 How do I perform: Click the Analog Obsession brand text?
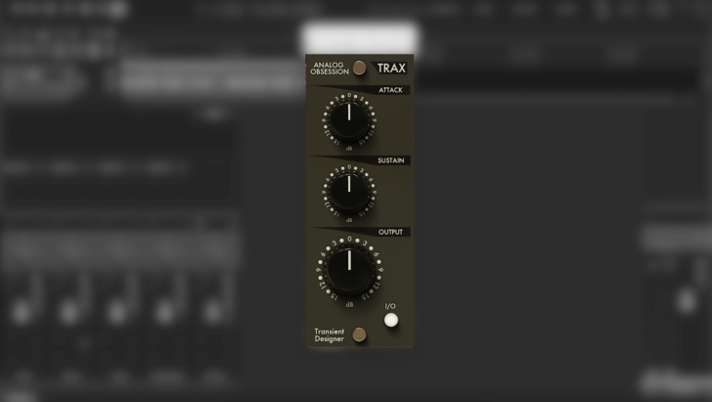(330, 68)
